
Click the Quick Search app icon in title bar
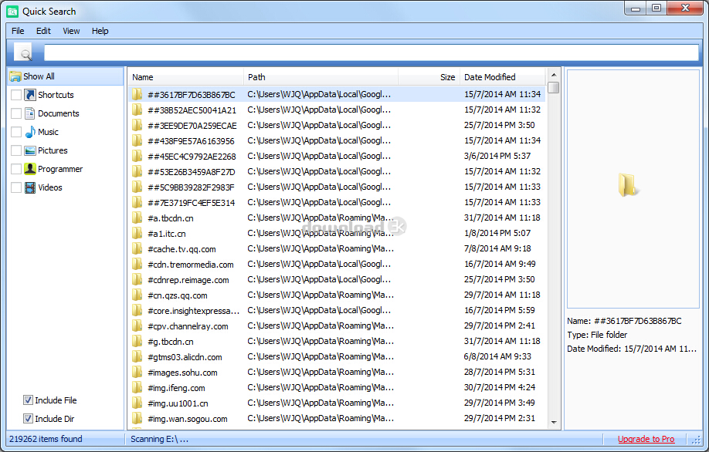(x=12, y=12)
